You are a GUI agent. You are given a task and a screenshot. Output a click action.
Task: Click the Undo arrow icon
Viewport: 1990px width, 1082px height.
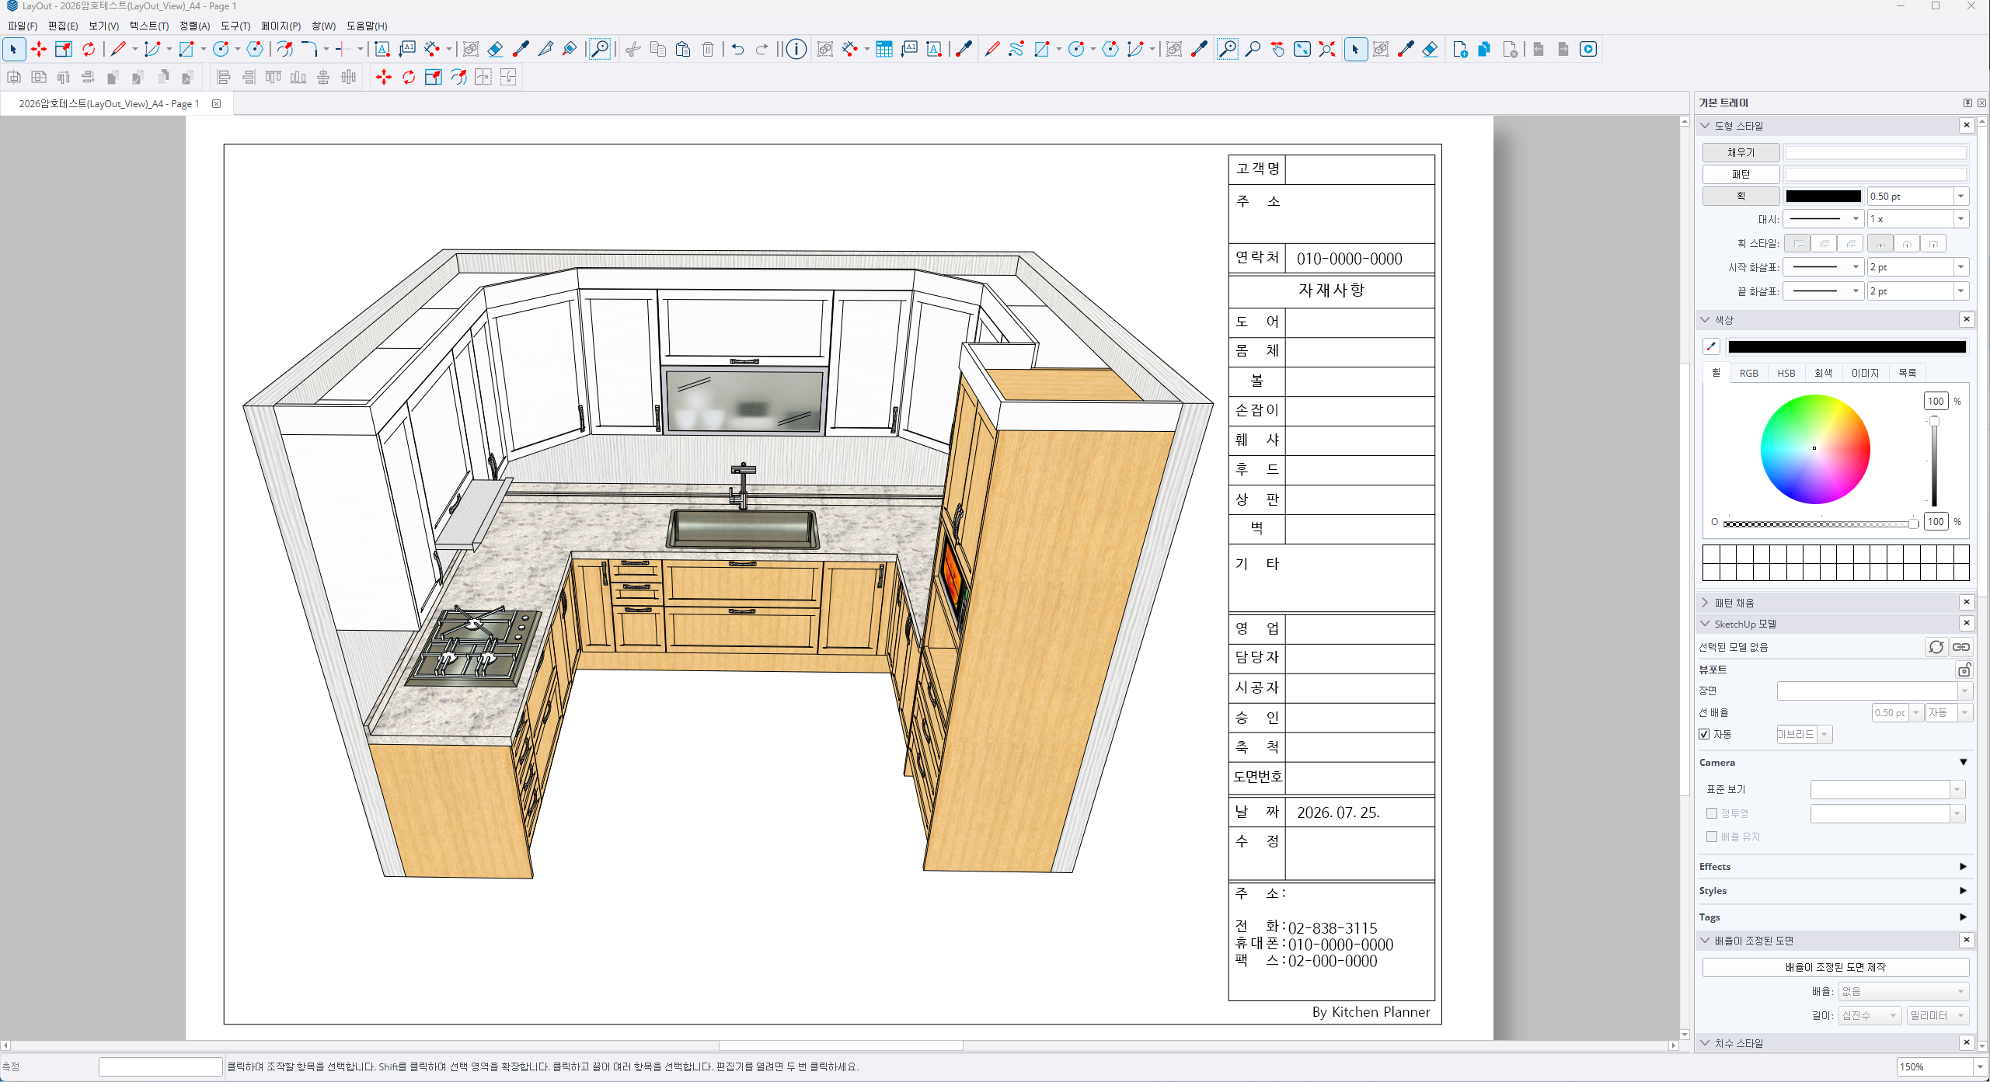(x=737, y=49)
